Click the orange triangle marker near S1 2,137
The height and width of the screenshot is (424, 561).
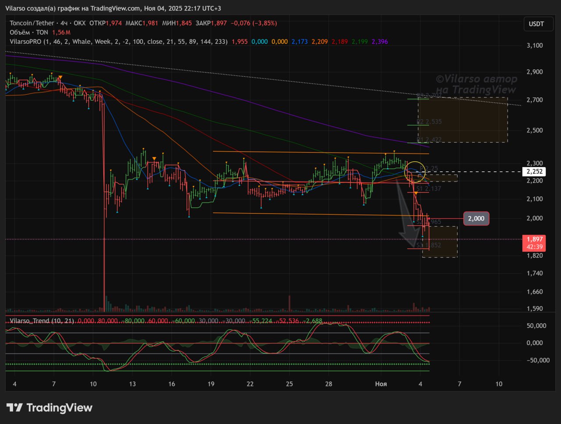click(416, 193)
